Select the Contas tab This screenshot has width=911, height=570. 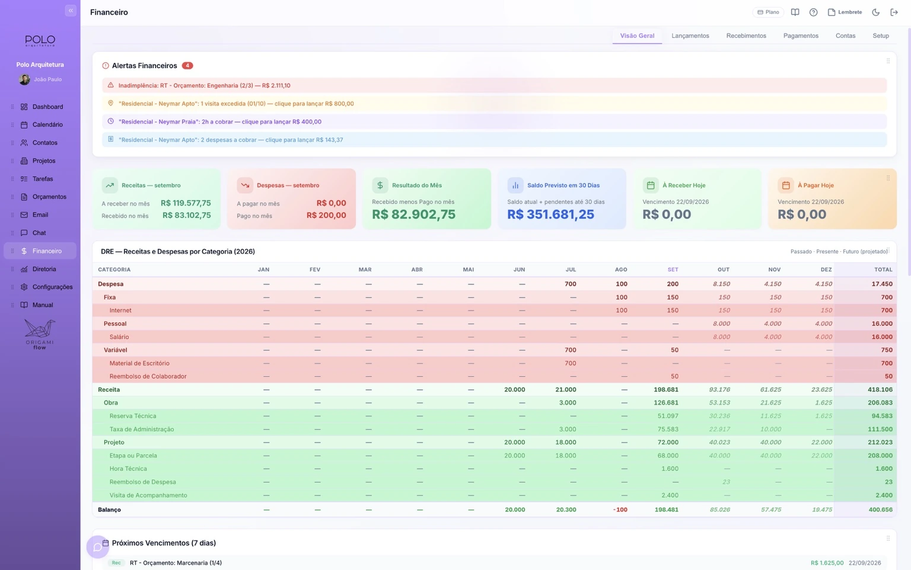tap(845, 36)
